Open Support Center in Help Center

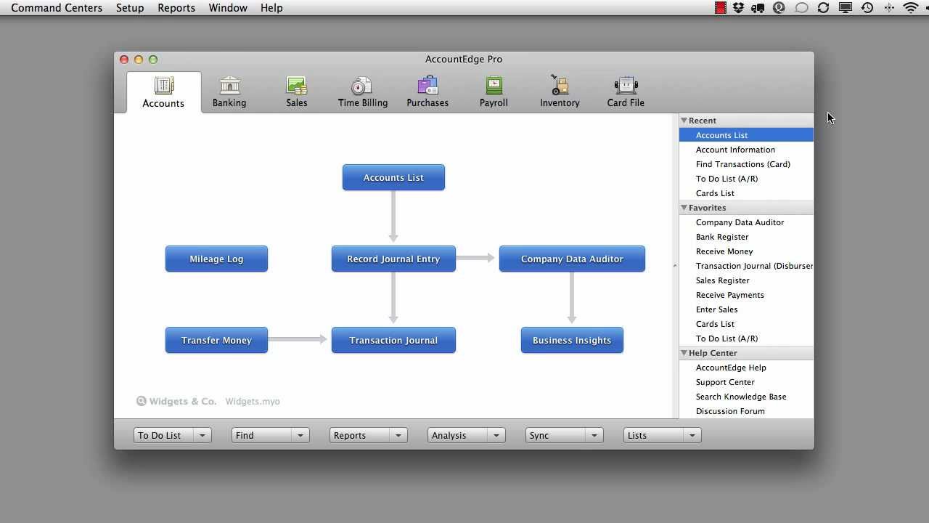point(746,382)
